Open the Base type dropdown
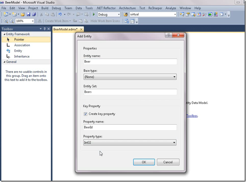The width and height of the screenshot is (246, 182). [x=130, y=77]
